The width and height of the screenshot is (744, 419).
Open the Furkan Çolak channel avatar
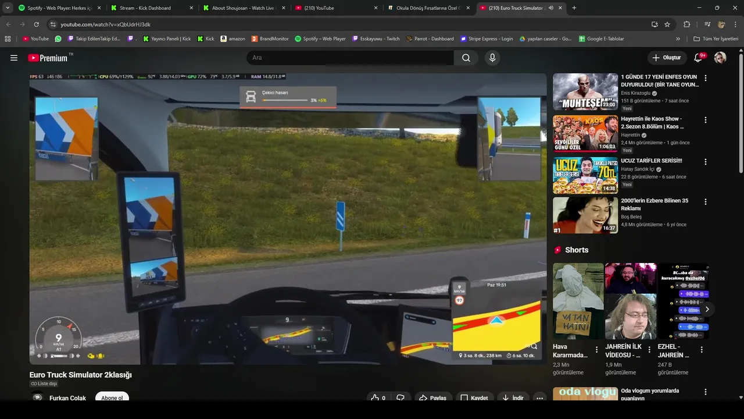[38, 398]
